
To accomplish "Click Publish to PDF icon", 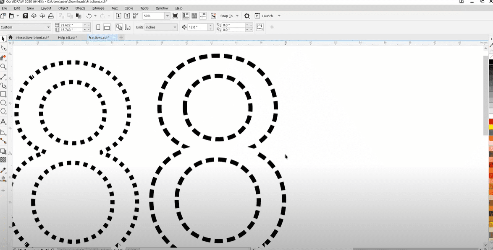I will tap(136, 15).
